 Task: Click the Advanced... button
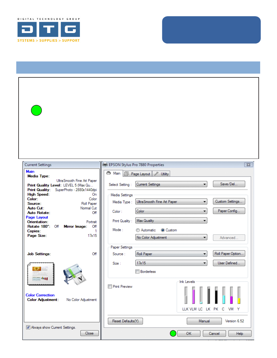[229, 238]
